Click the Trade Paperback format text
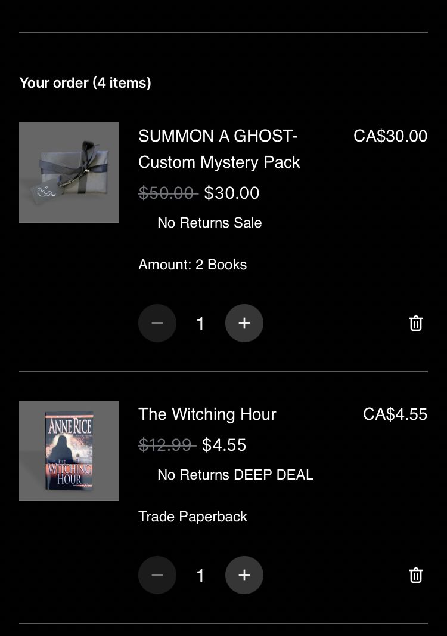 click(x=193, y=517)
